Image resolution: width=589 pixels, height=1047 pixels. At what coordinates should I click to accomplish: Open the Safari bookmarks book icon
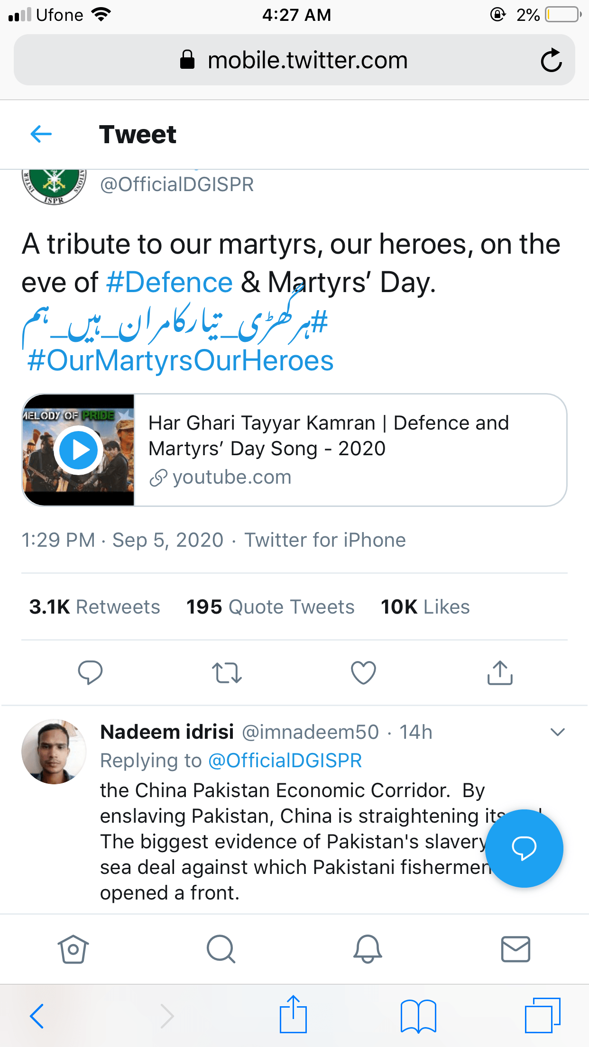(x=418, y=1016)
